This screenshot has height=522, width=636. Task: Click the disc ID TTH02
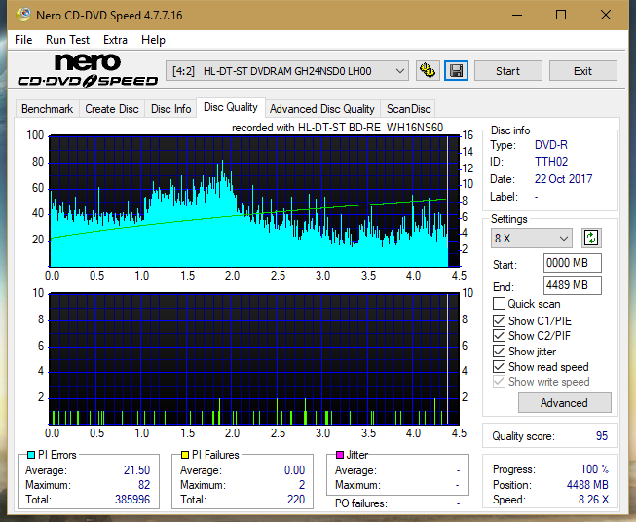coord(551,162)
